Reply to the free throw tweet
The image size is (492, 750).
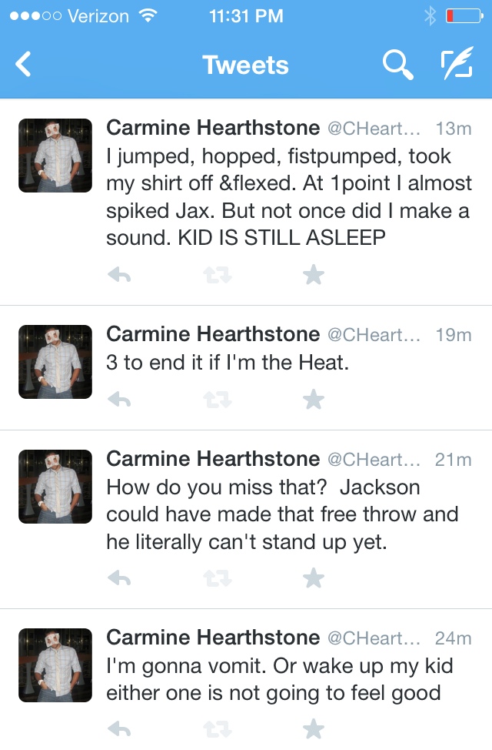pyautogui.click(x=119, y=578)
